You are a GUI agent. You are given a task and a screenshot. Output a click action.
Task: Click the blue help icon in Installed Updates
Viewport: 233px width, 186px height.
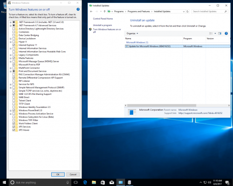pos(226,33)
